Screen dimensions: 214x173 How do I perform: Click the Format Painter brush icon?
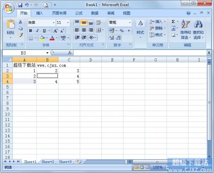point(20,35)
